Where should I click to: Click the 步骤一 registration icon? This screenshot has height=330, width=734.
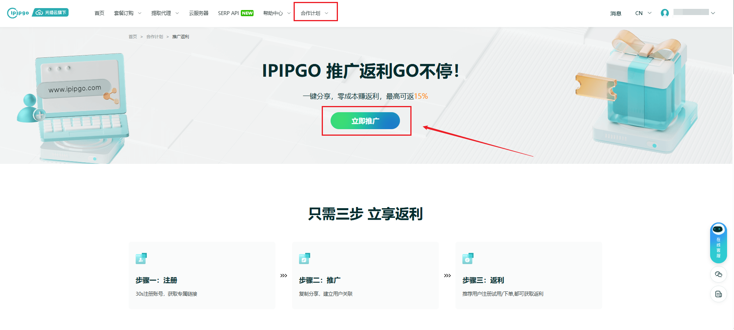click(141, 258)
